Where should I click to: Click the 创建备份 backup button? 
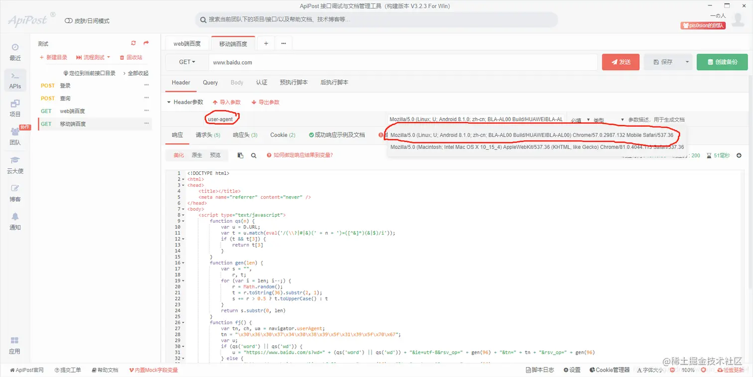(722, 62)
